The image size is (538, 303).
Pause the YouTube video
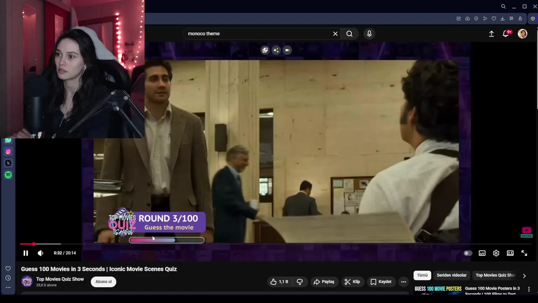[x=26, y=253]
